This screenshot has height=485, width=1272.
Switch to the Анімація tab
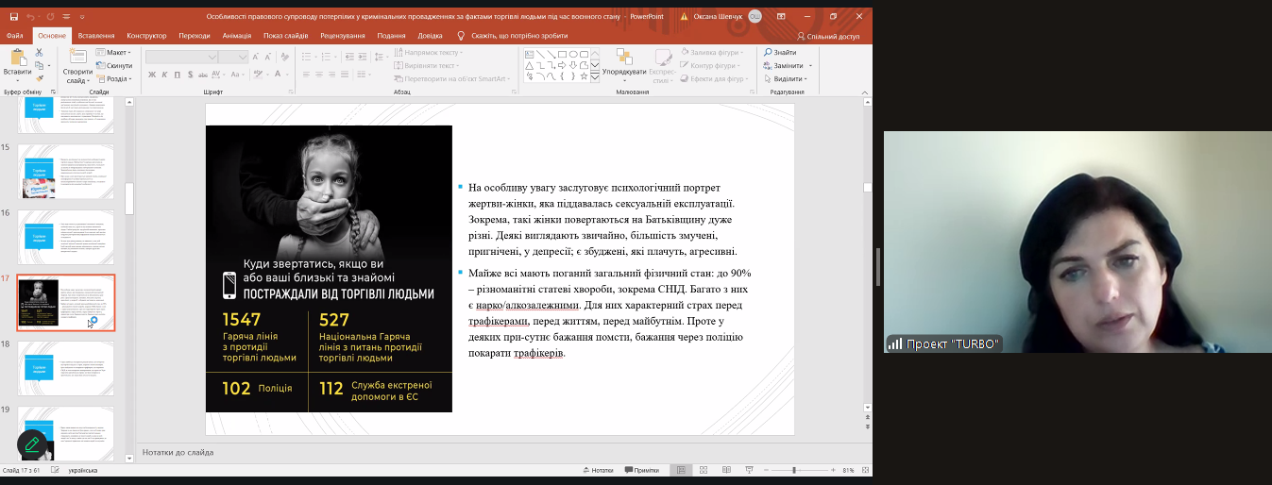tap(237, 35)
